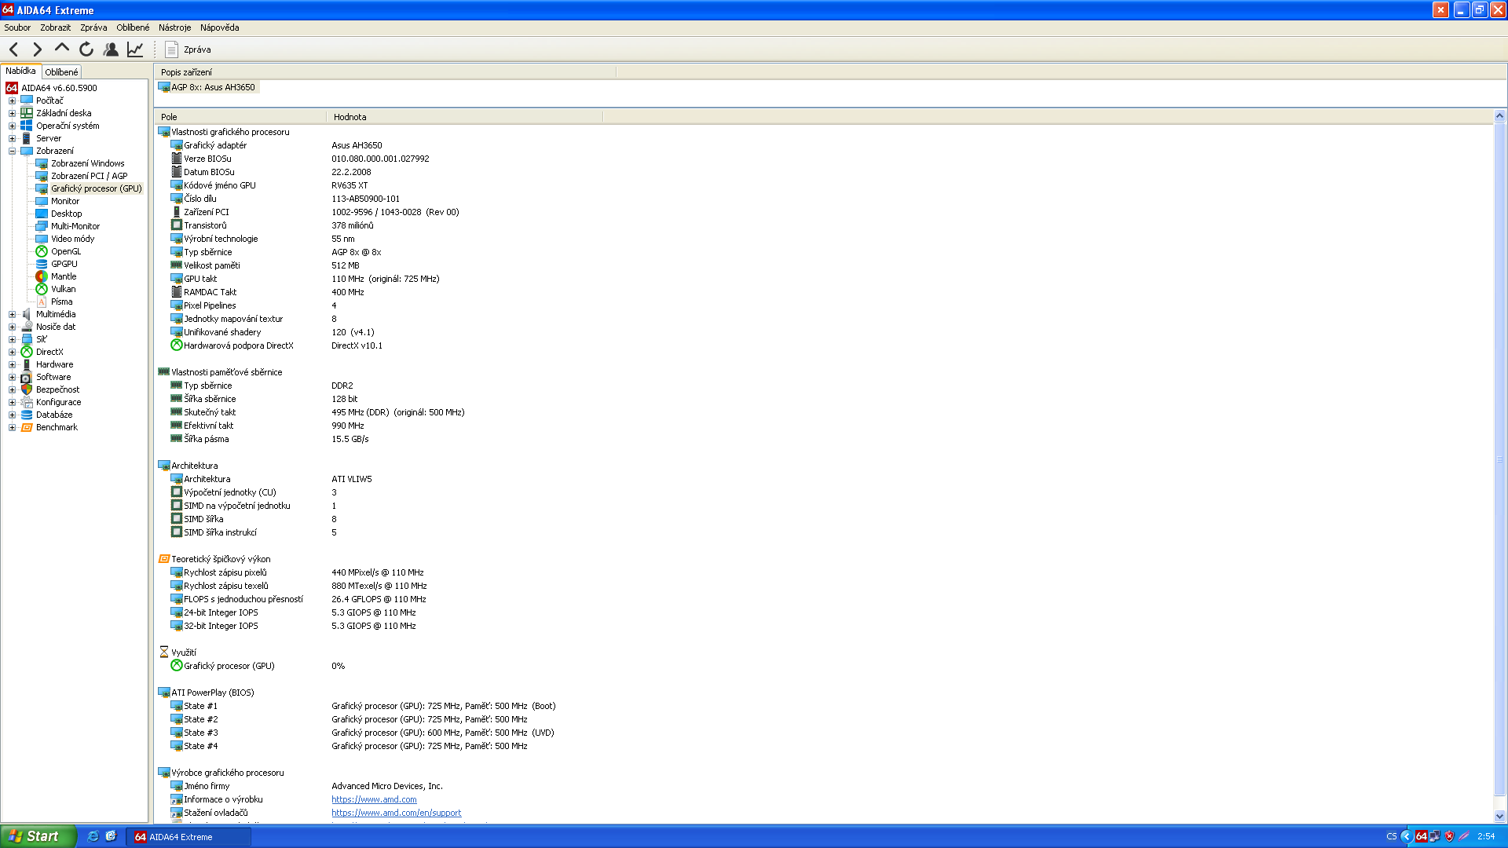Expand the Počítač tree node
This screenshot has width=1508, height=848.
(12, 101)
